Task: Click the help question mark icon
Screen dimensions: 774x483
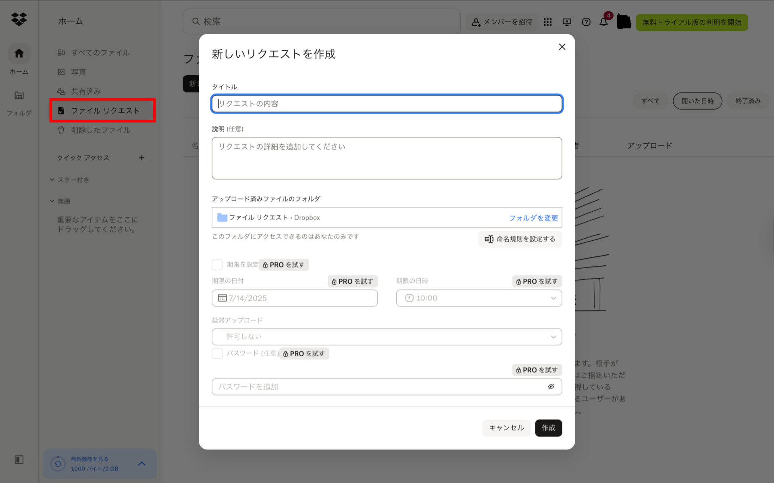Action: 586,22
